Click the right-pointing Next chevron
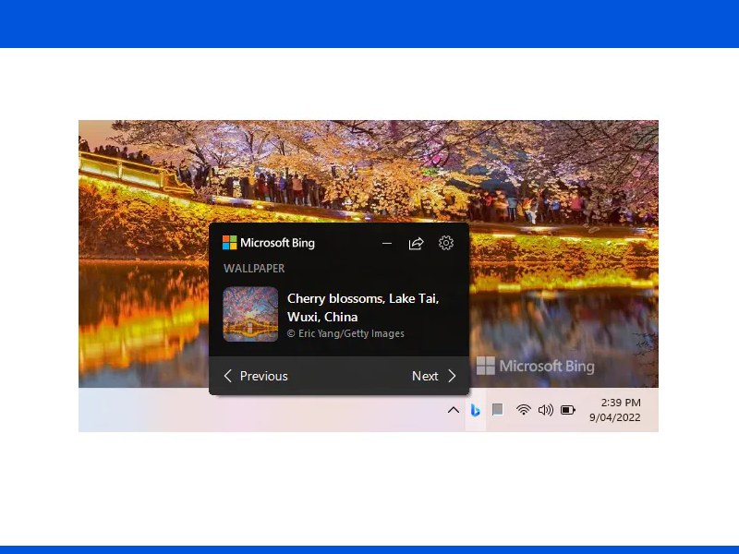This screenshot has width=739, height=554. click(452, 376)
